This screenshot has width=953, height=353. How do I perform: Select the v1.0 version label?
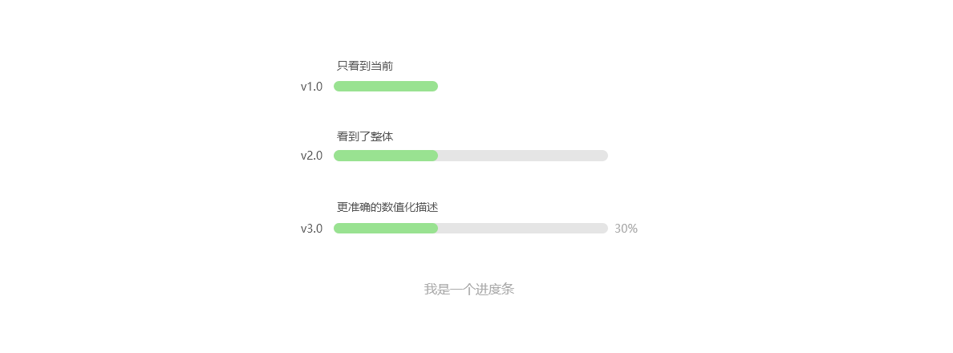(311, 87)
